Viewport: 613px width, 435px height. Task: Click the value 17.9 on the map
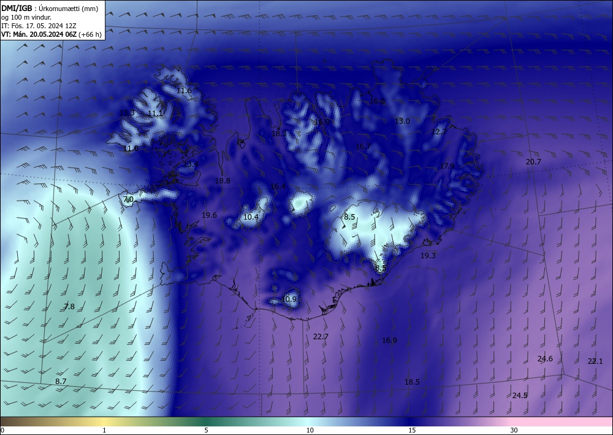click(x=447, y=166)
